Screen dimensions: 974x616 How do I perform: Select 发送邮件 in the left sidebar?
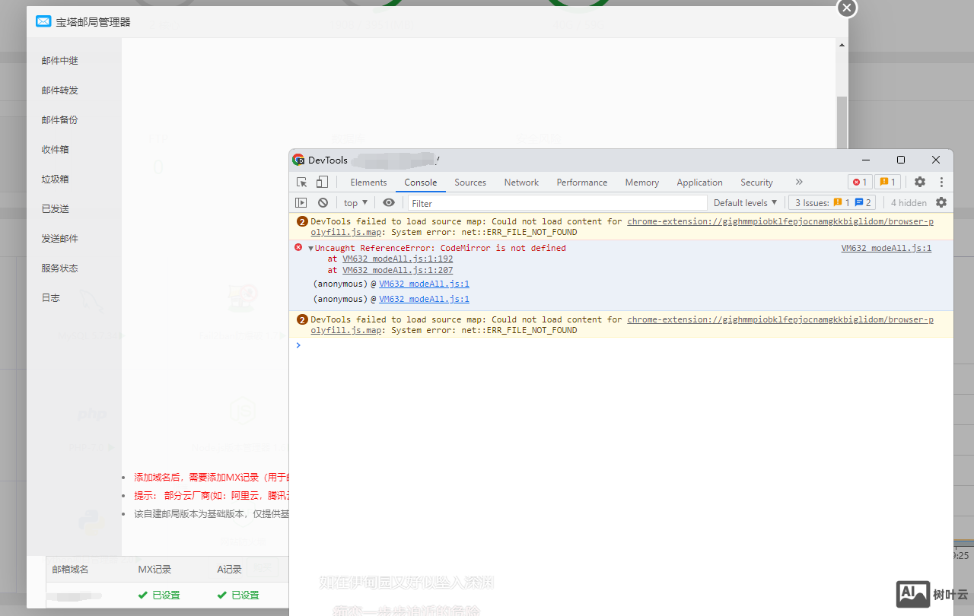[59, 239]
